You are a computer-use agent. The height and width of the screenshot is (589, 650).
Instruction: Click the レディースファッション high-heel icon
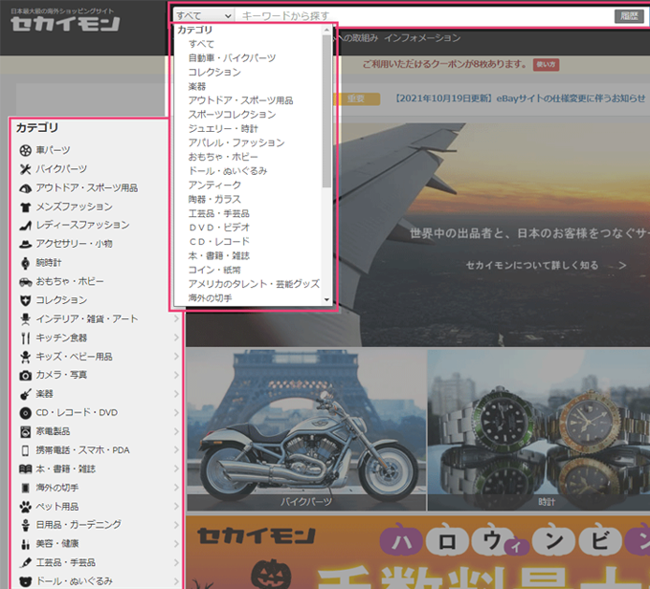point(25,225)
